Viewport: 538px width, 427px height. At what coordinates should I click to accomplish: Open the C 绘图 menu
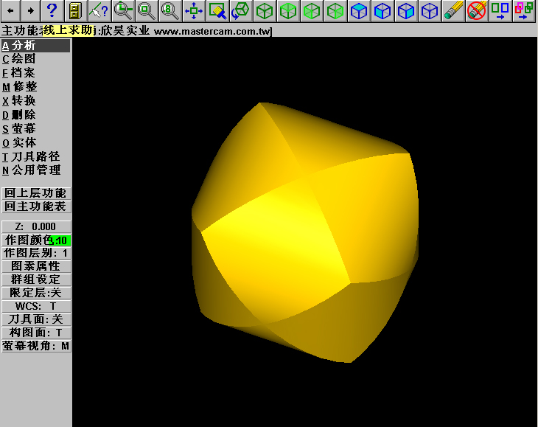tap(19, 59)
